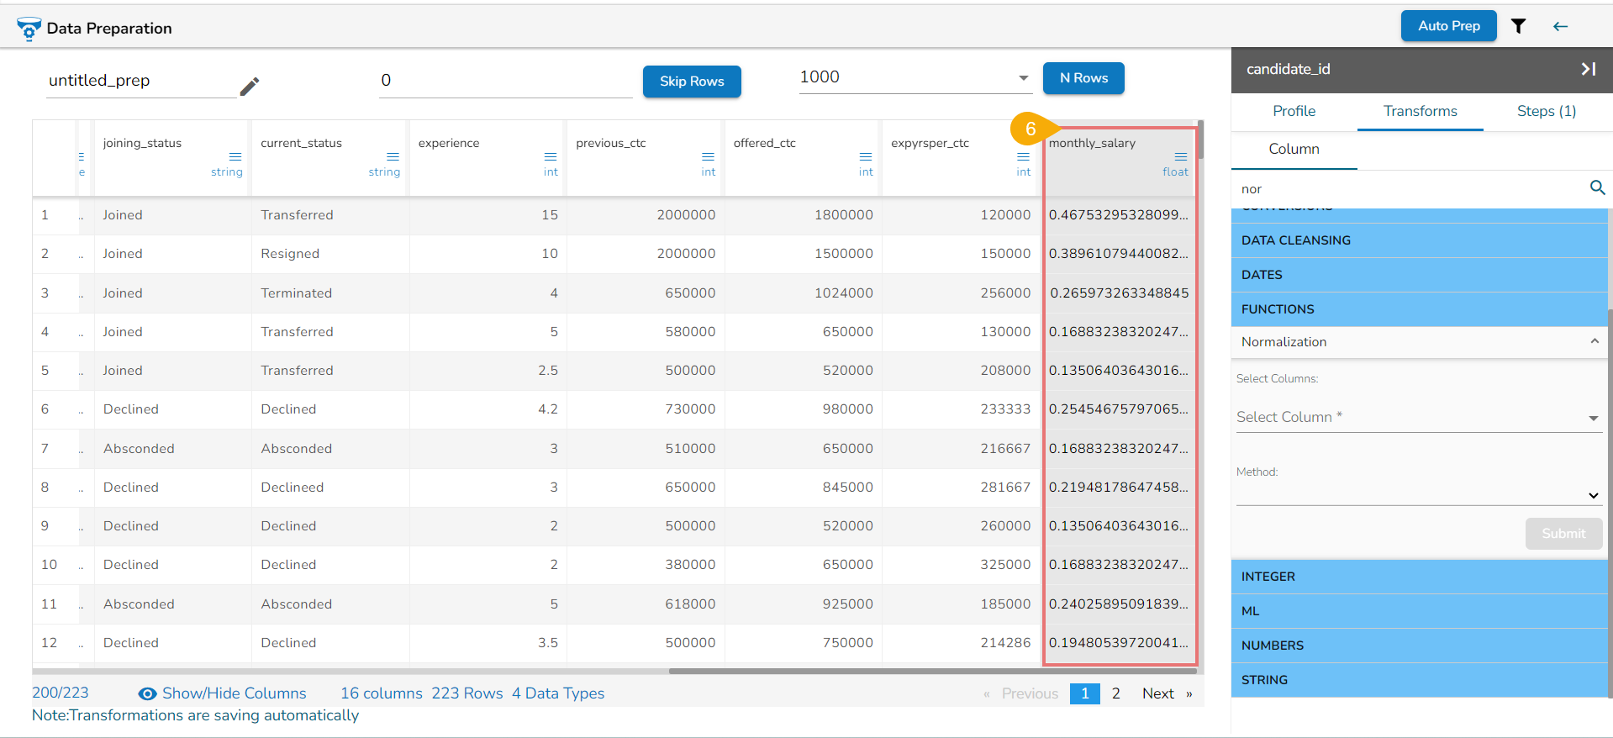Open the Method dropdown
The height and width of the screenshot is (738, 1613).
click(1418, 495)
